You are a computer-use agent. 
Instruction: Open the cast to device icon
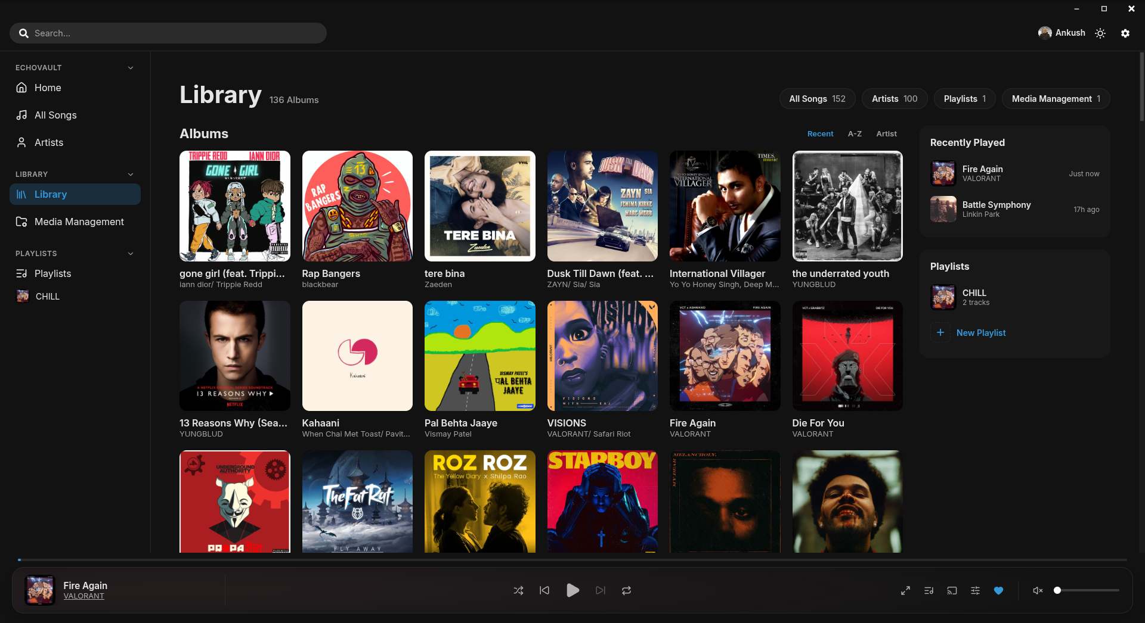[x=952, y=590]
